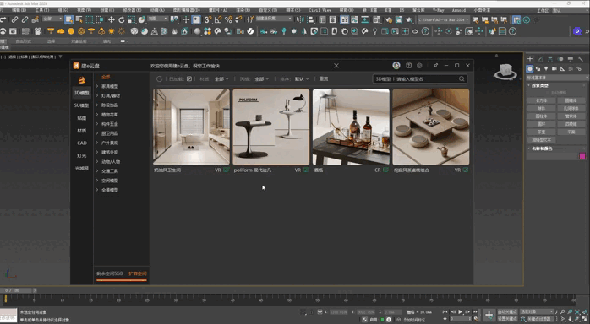Toggle the Percent Snap icon

coord(228,19)
